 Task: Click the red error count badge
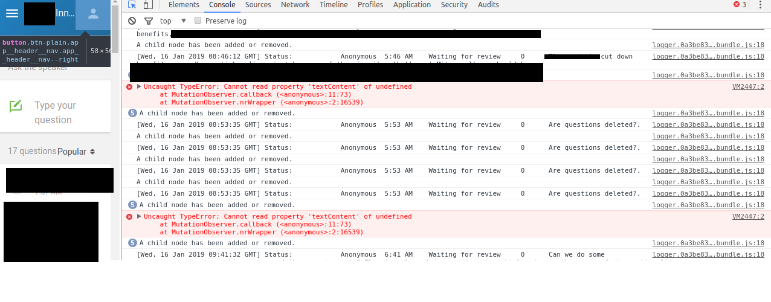pos(740,5)
